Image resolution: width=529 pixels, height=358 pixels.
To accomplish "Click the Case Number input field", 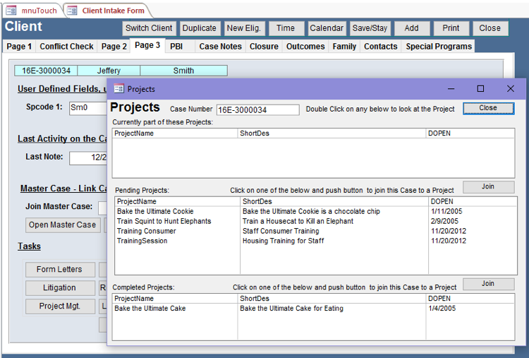I will (x=257, y=110).
